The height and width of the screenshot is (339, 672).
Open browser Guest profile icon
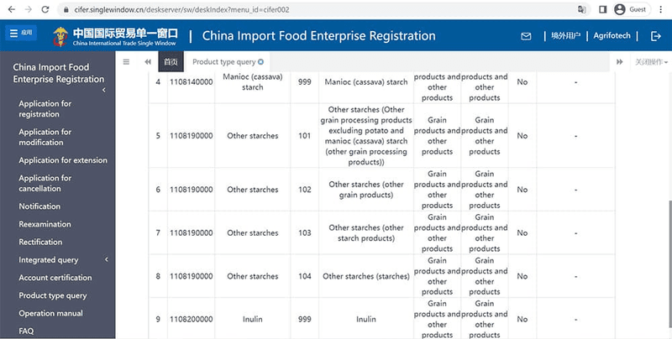pyautogui.click(x=620, y=9)
